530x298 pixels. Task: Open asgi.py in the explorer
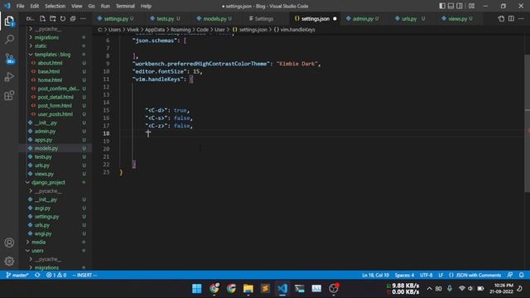click(x=42, y=208)
